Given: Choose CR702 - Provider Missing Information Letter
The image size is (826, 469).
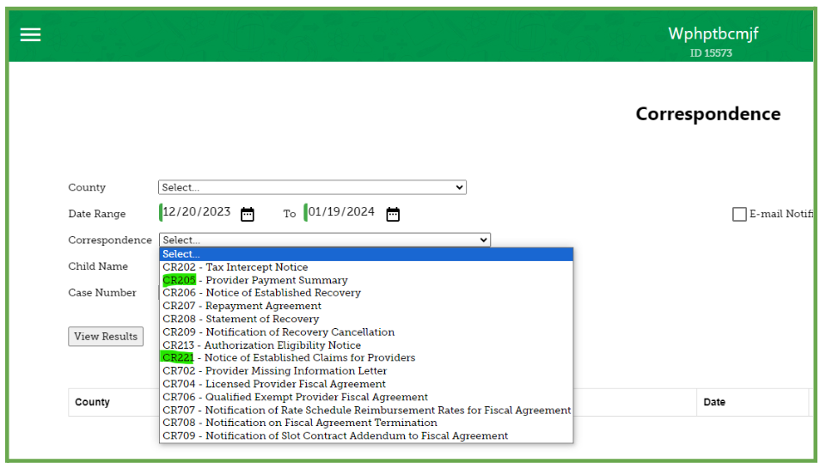Looking at the screenshot, I should coord(275,371).
